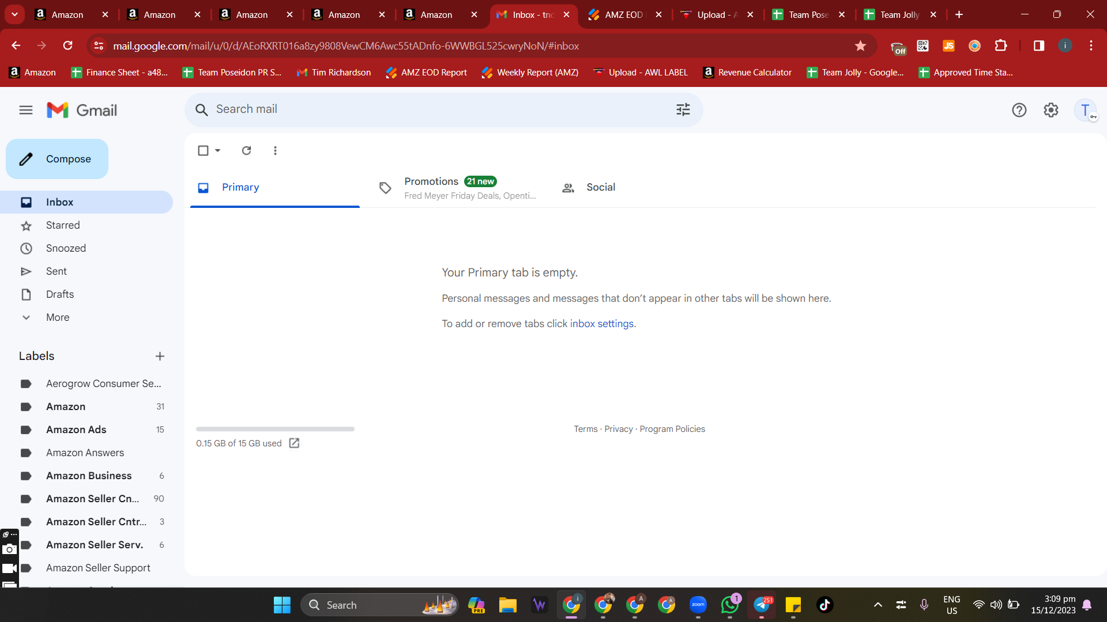Open Zoom from the taskbar
The width and height of the screenshot is (1107, 622).
[x=698, y=605]
